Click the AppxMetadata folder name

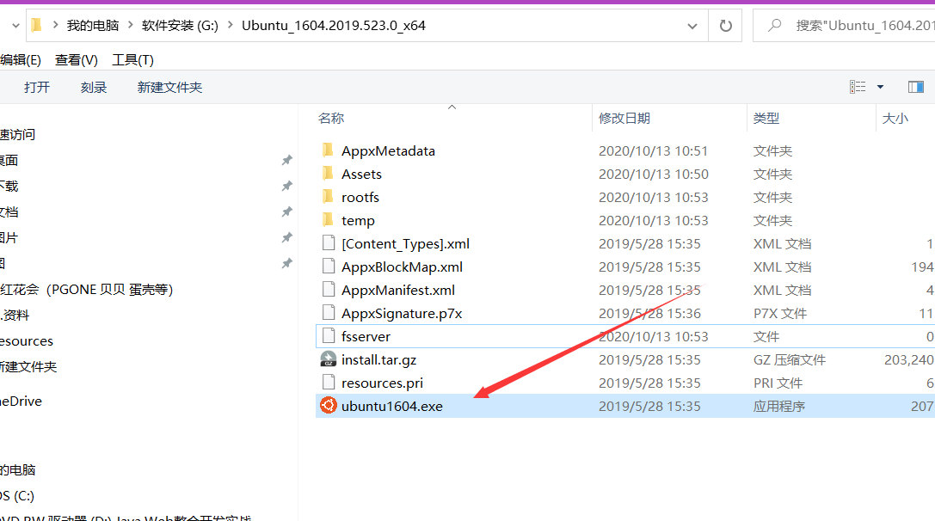point(388,151)
